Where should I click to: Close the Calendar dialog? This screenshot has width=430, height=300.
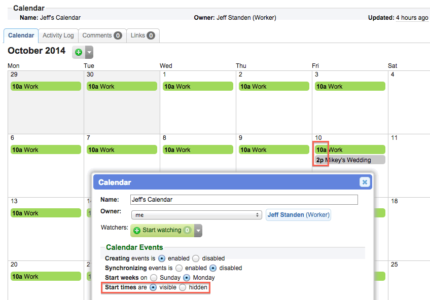tap(365, 182)
